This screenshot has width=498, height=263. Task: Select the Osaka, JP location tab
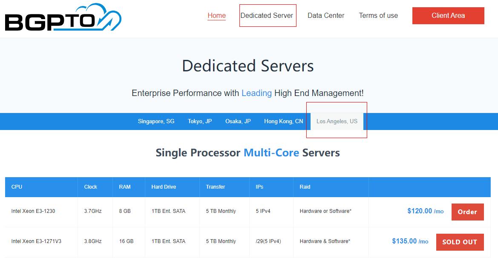pyautogui.click(x=238, y=122)
